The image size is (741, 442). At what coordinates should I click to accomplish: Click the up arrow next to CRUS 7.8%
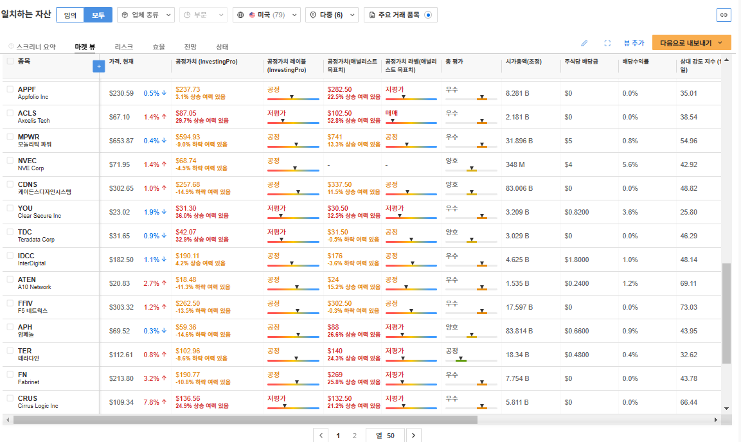[x=164, y=402]
